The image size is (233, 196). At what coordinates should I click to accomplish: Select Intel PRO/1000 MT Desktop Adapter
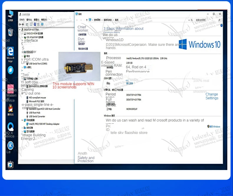[44, 124]
